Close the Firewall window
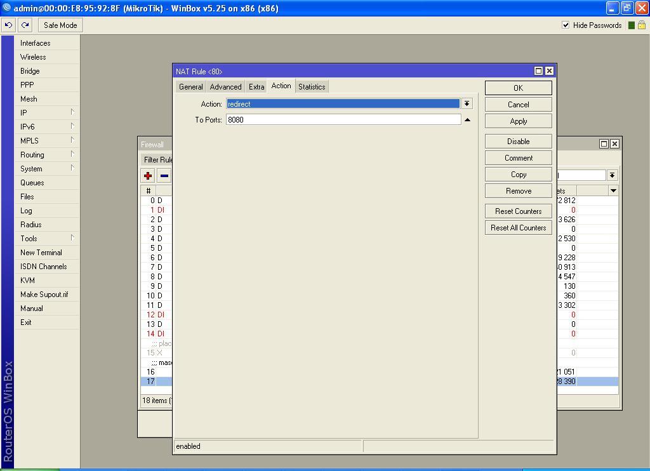This screenshot has width=650, height=471. click(x=614, y=144)
